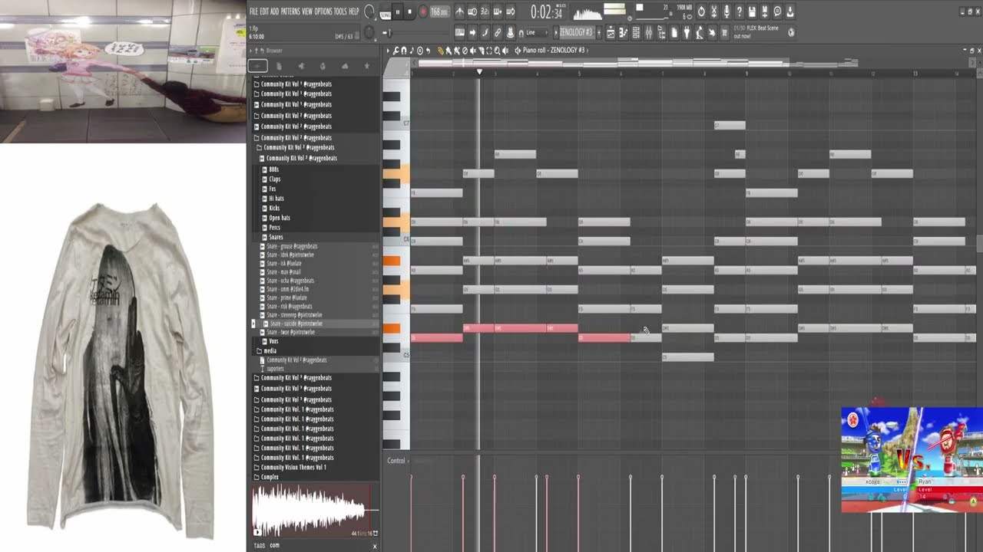Open the shopping cart content library icon
Viewport: 983px width, 552px height.
point(723,33)
